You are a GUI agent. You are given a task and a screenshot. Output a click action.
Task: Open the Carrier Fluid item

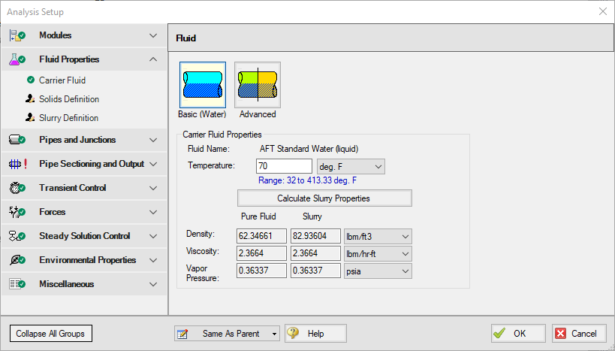[62, 80]
